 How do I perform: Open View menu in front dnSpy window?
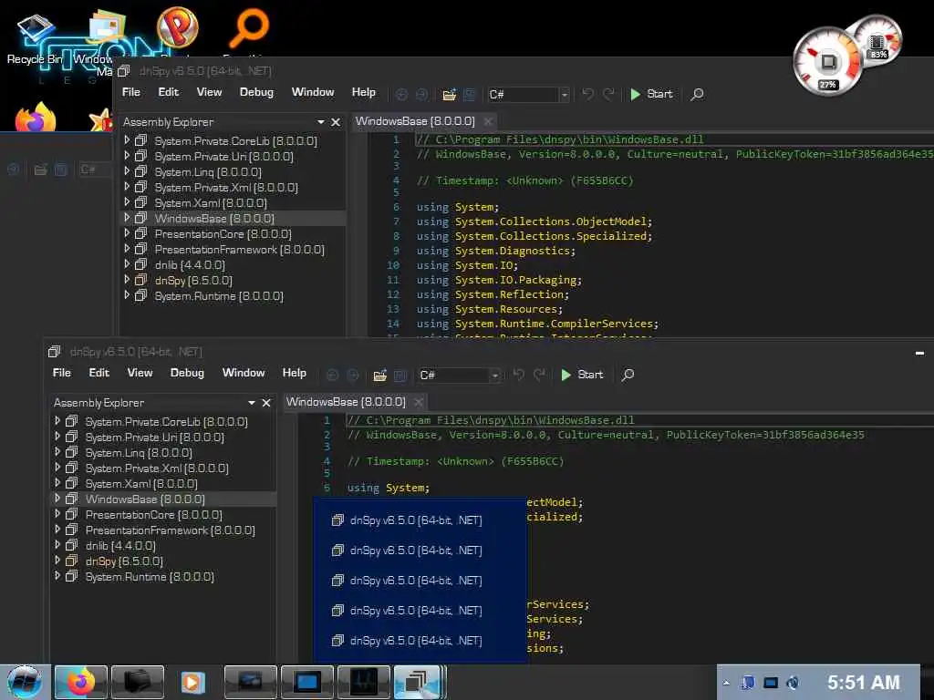coord(140,373)
